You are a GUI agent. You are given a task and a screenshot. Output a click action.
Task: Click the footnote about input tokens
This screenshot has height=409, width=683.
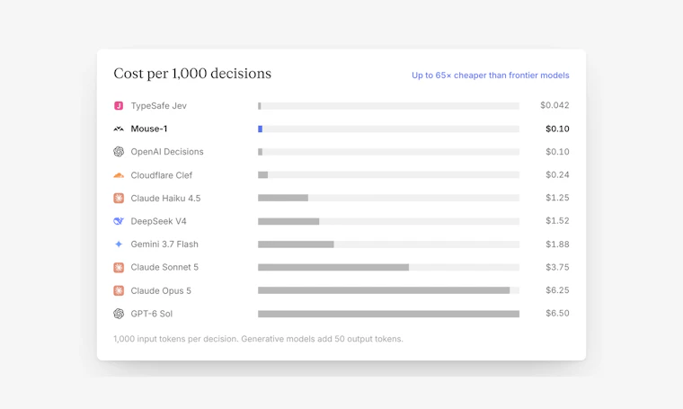point(258,339)
